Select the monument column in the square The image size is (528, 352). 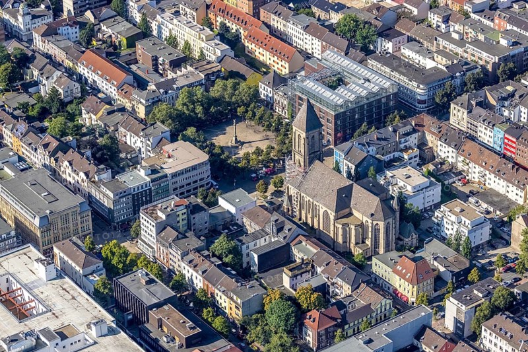[235, 133]
